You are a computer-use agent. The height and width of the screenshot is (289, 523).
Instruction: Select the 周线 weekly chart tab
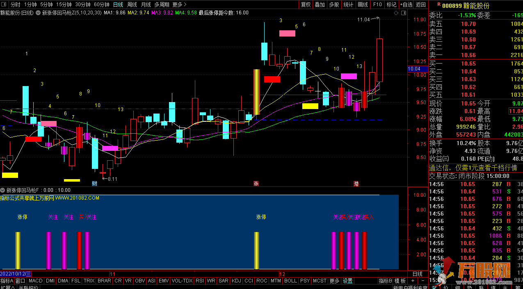pyautogui.click(x=132, y=5)
